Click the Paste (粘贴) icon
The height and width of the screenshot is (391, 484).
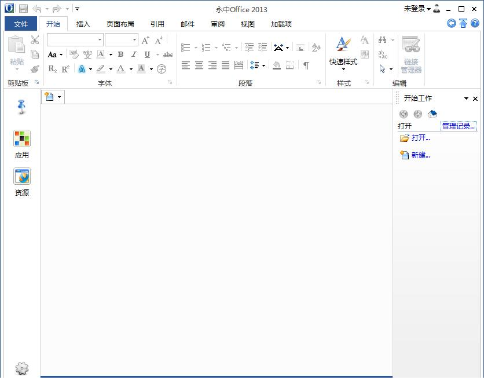pos(16,45)
